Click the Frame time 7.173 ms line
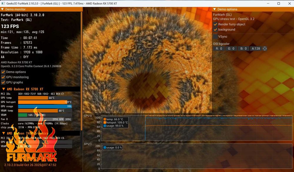294x172 pixels. click(19, 48)
